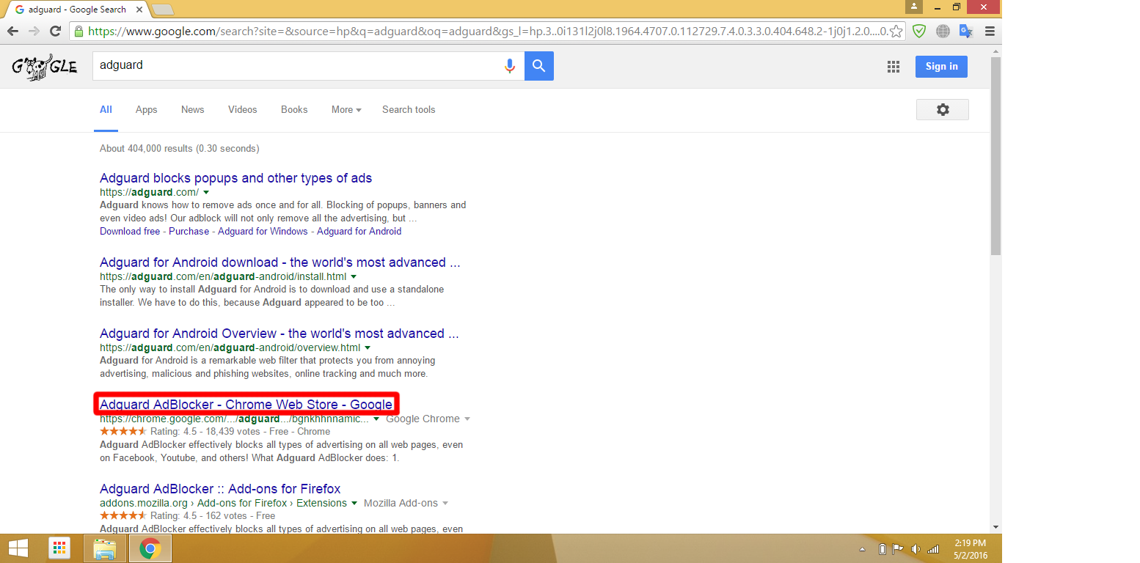
Task: Open the clock showing 2:19 PM
Action: pos(971,549)
